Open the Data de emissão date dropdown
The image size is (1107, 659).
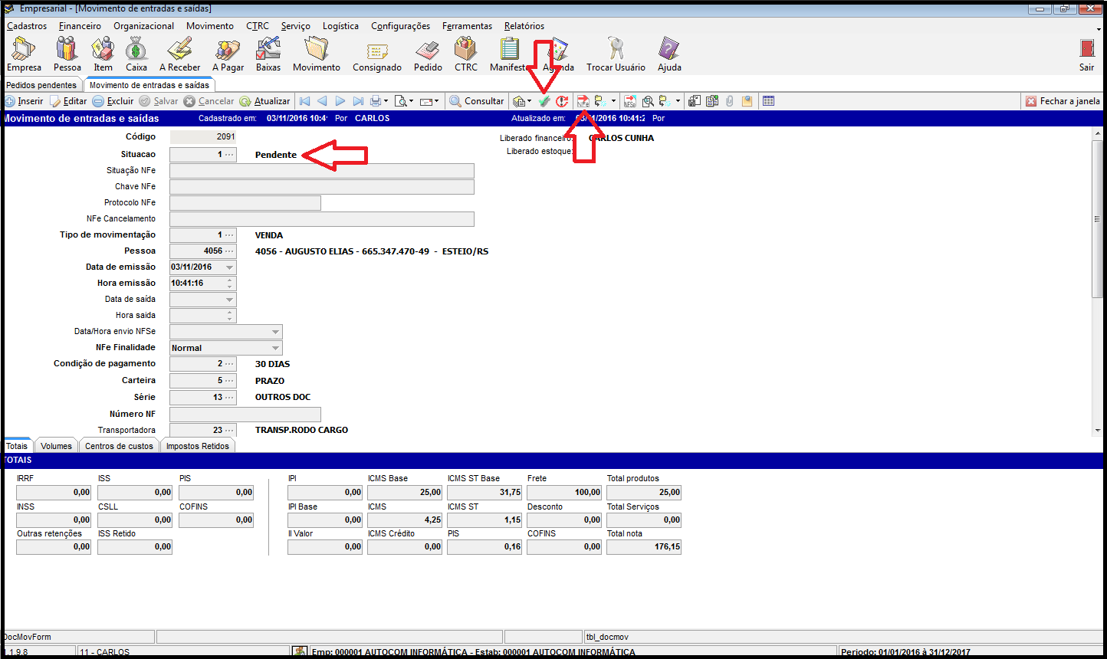(229, 267)
